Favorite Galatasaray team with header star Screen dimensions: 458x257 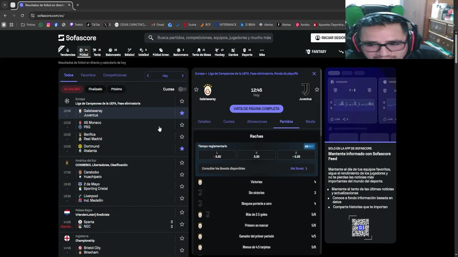pos(196,90)
